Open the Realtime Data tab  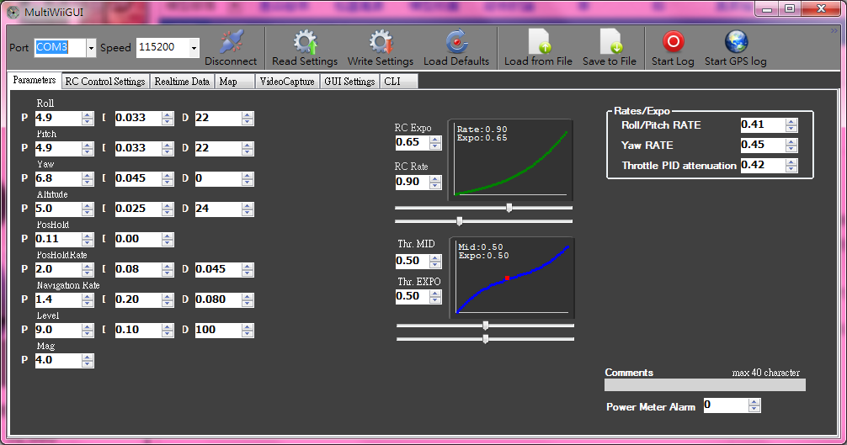click(182, 82)
